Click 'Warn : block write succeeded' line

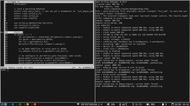tap(111, 74)
